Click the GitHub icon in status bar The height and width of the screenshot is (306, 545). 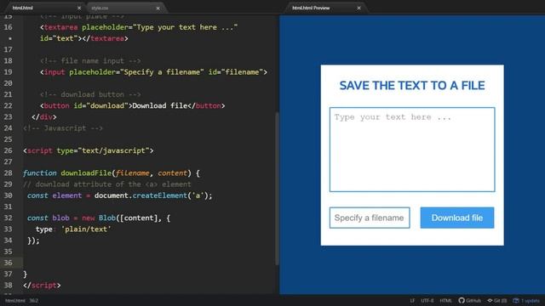[469, 300]
